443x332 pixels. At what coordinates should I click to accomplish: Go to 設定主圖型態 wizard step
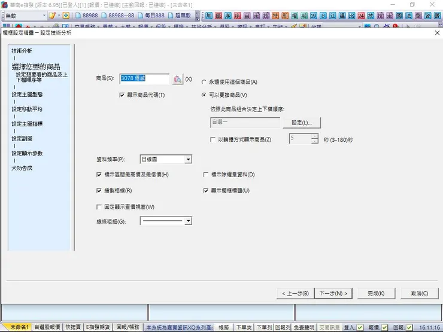tap(27, 95)
